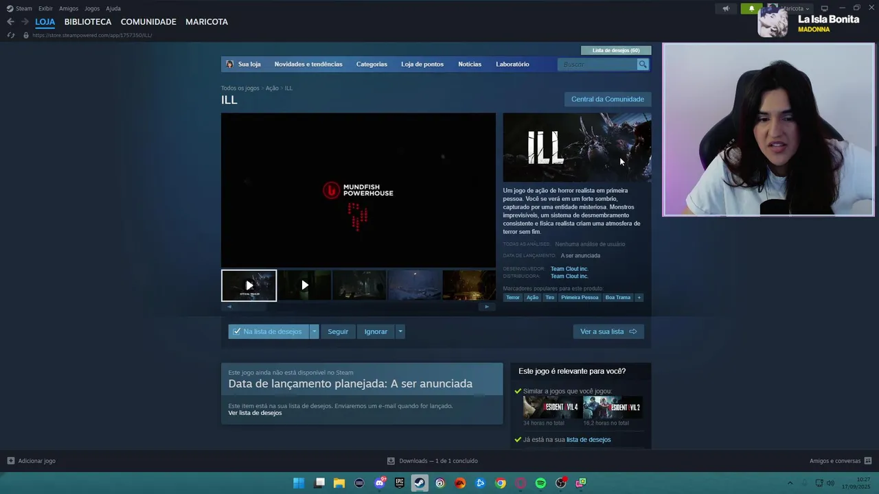Viewport: 879px width, 494px height.
Task: Click the thumbnail strip scrollbar
Action: coord(358,307)
